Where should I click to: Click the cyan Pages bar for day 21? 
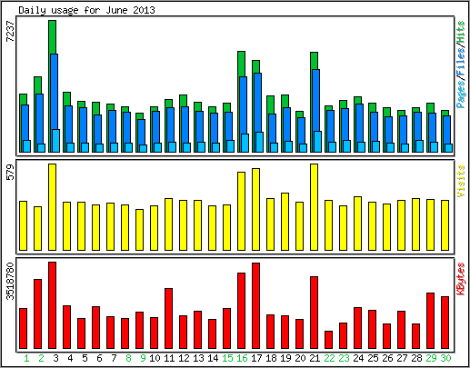click(x=318, y=142)
